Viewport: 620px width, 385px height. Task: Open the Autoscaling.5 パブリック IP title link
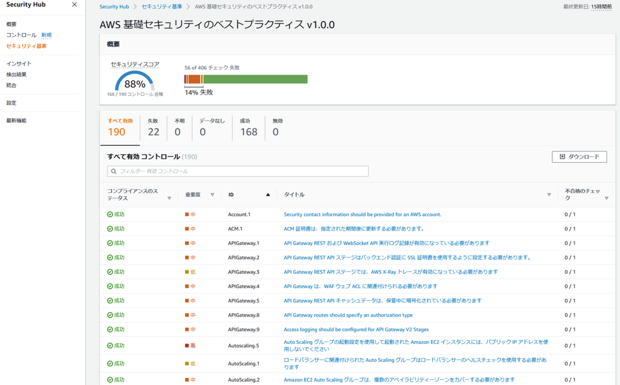pos(415,345)
